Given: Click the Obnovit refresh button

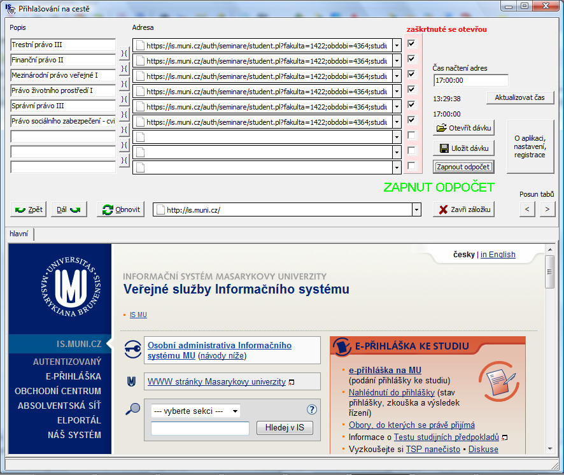Looking at the screenshot, I should point(121,209).
